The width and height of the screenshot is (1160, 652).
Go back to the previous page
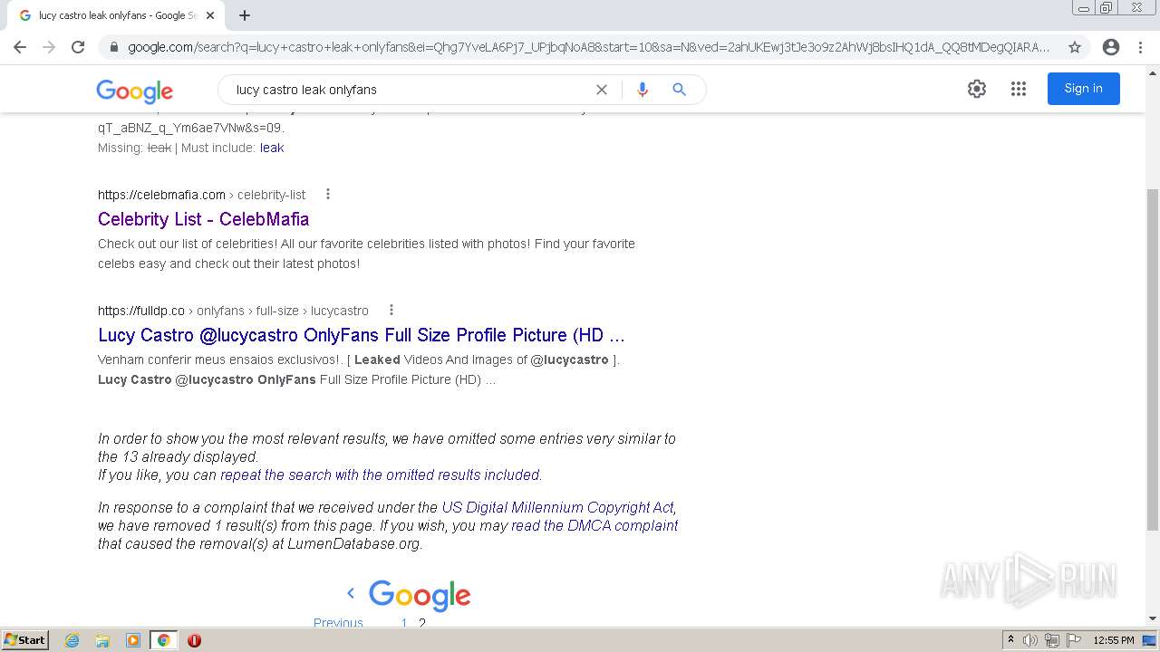click(x=20, y=47)
